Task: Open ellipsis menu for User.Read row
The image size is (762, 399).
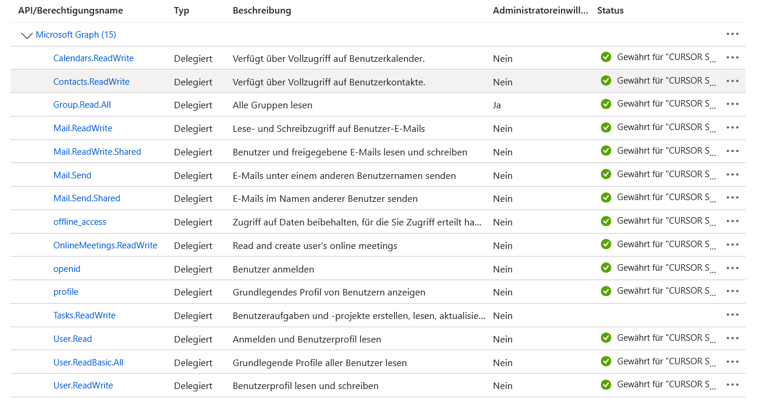Action: pyautogui.click(x=732, y=338)
